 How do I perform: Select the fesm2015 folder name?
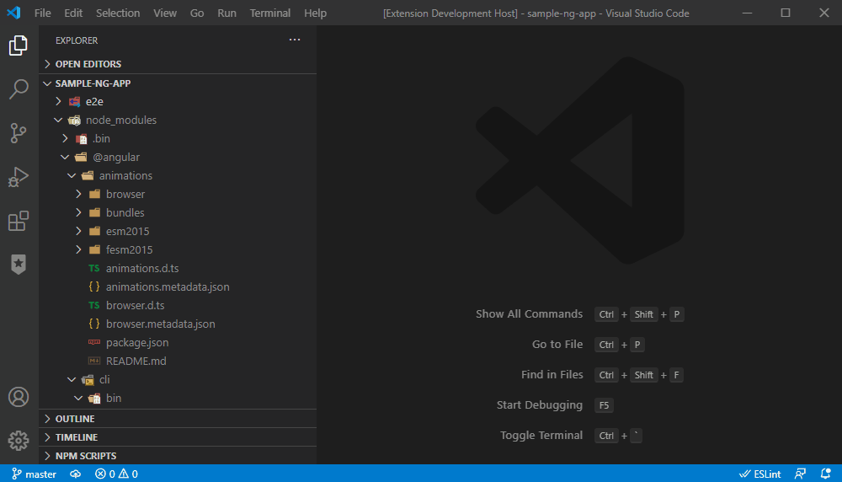(x=130, y=250)
